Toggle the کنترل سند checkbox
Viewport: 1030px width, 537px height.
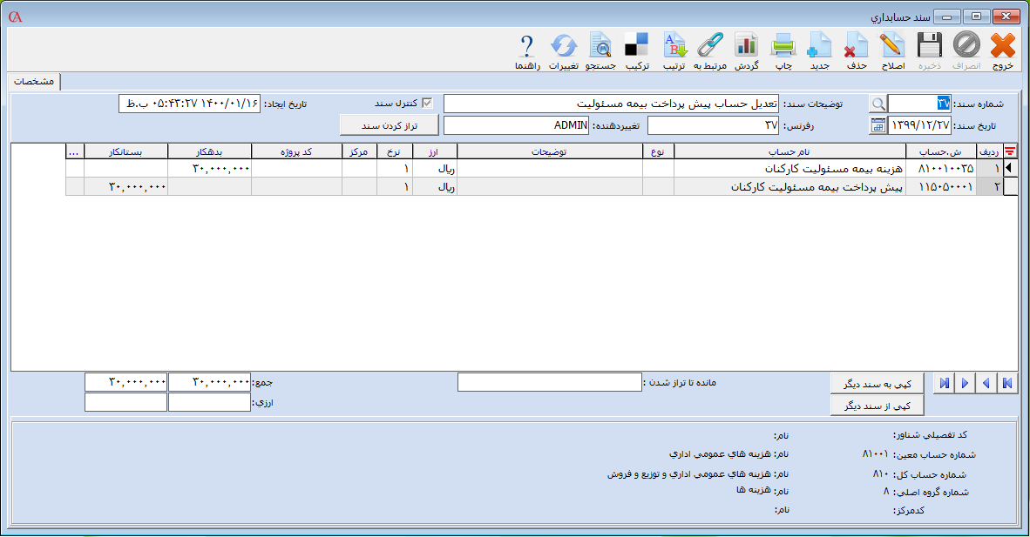[x=427, y=104]
